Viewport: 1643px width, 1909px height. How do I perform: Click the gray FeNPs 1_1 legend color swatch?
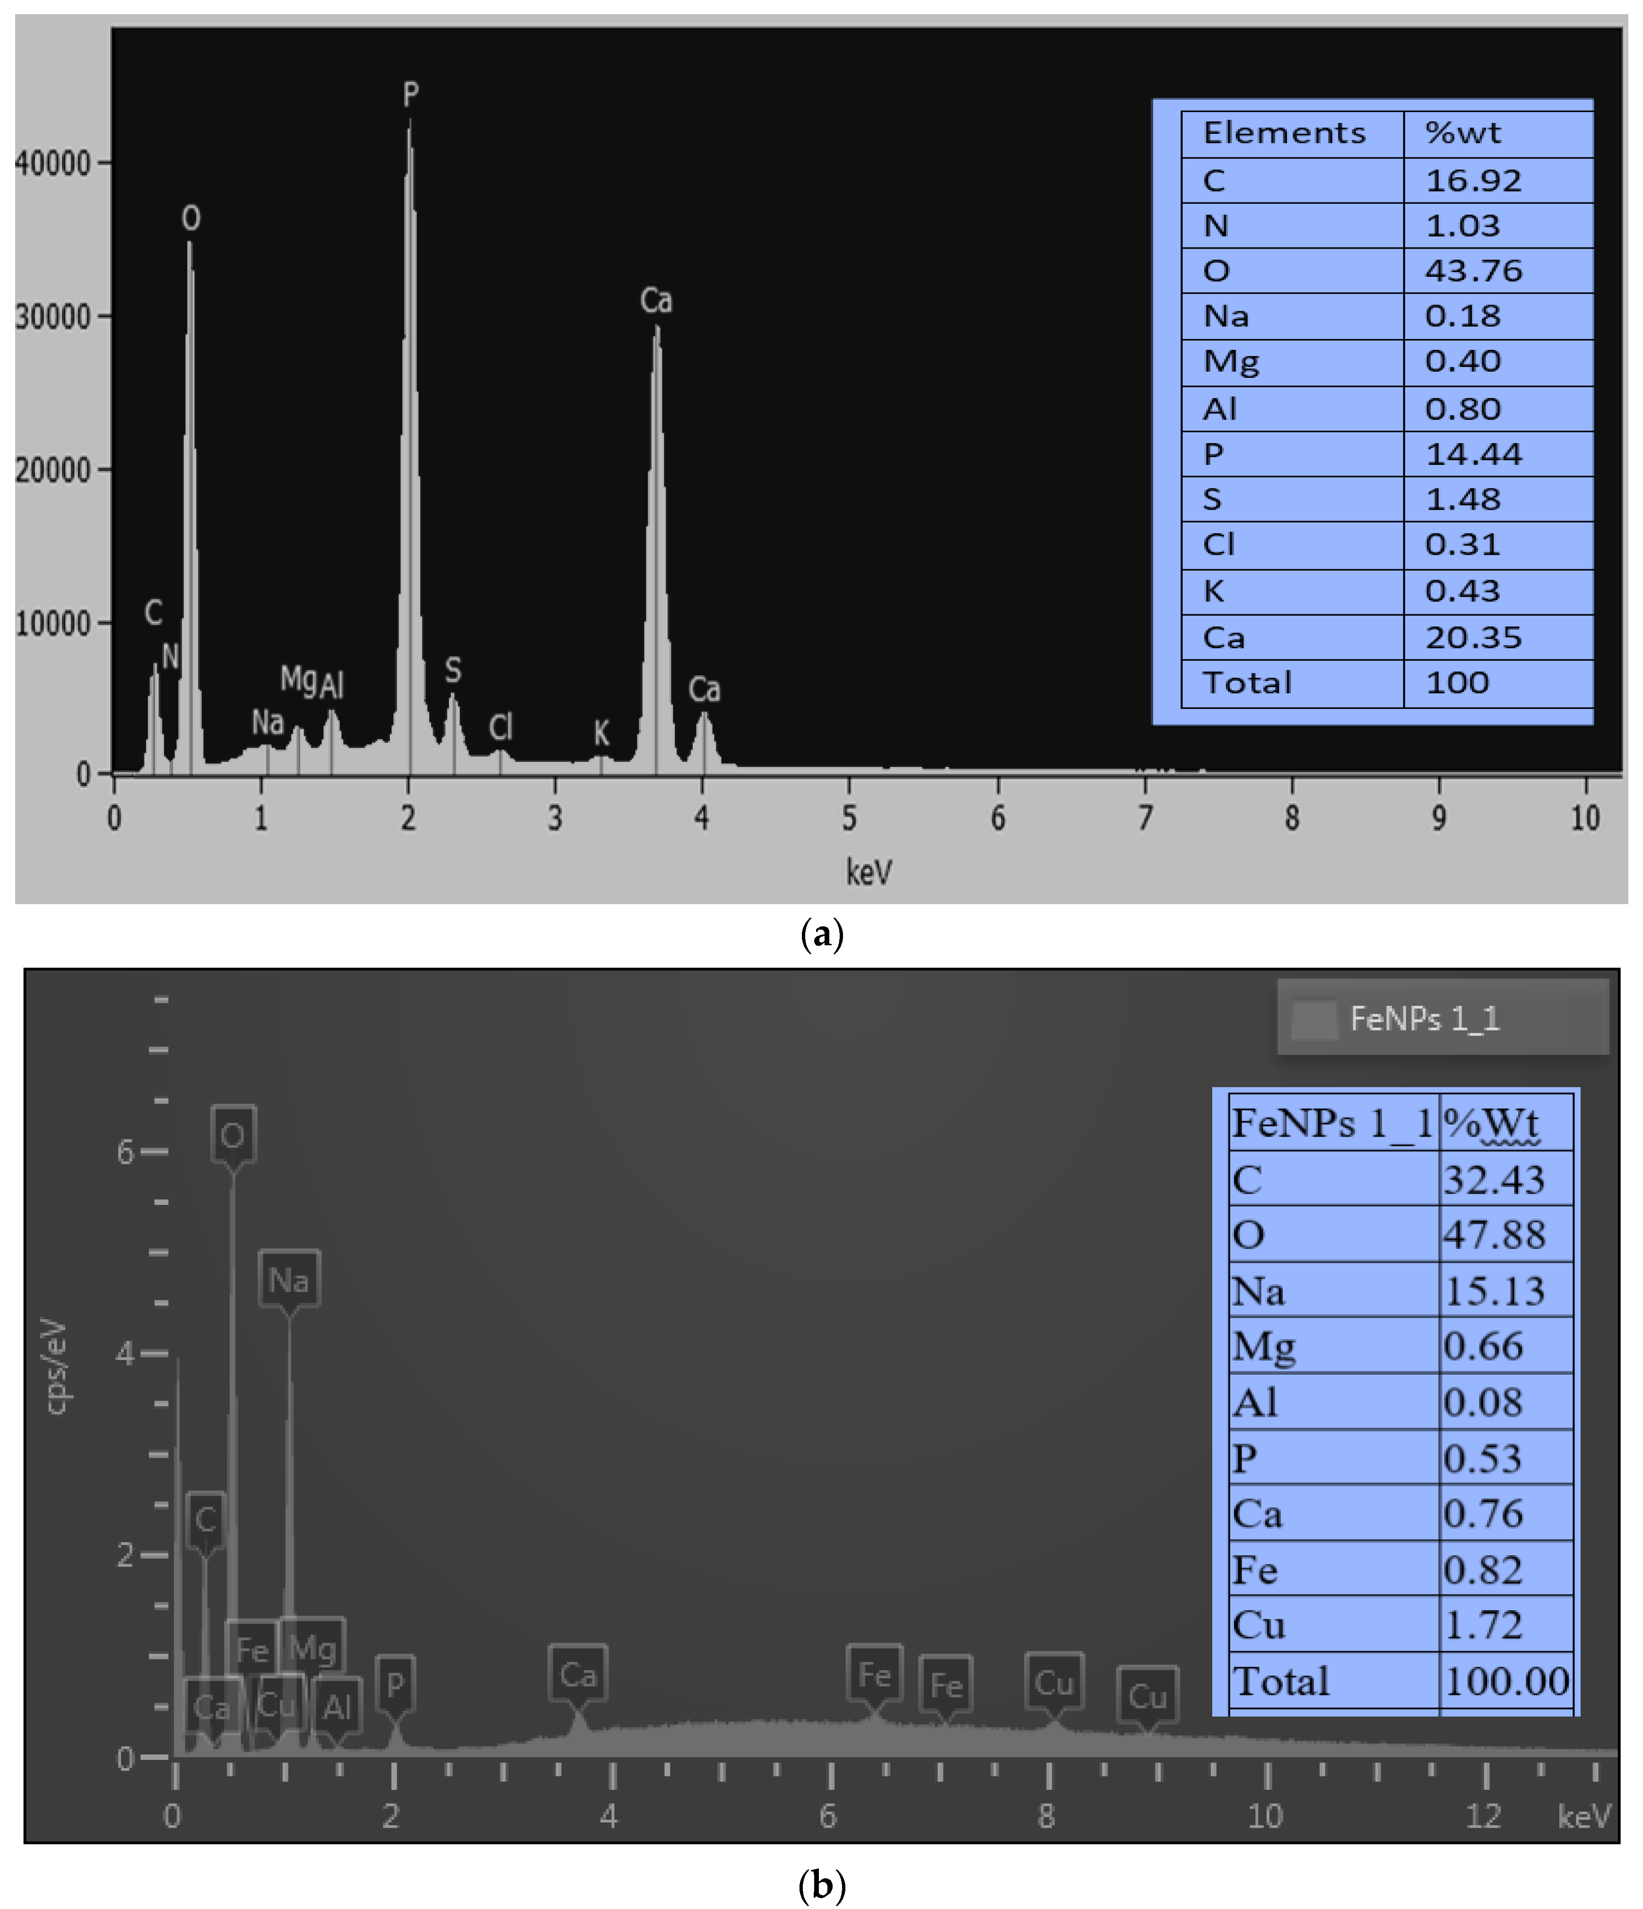coord(1314,1019)
